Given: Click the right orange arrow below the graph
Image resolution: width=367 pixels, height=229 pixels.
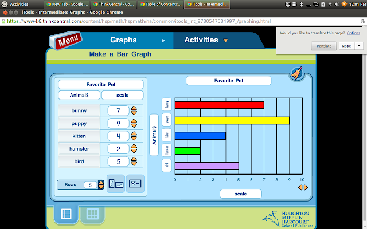Looking at the screenshot, I should click(306, 187).
